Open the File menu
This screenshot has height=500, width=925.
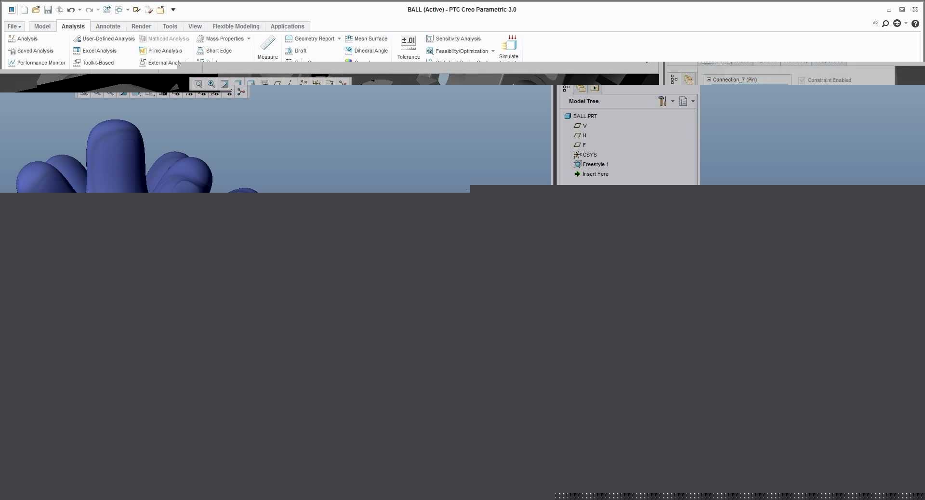pyautogui.click(x=14, y=26)
